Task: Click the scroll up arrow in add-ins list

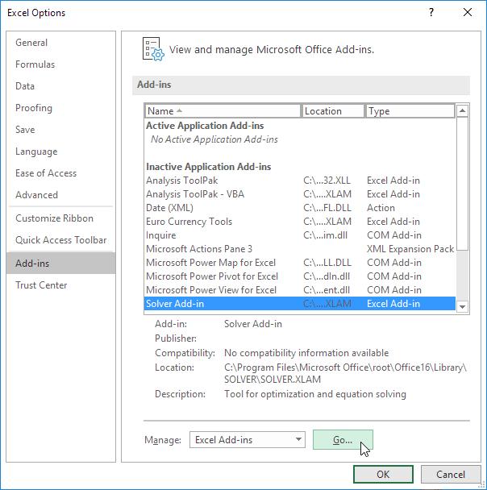Action: (462, 110)
